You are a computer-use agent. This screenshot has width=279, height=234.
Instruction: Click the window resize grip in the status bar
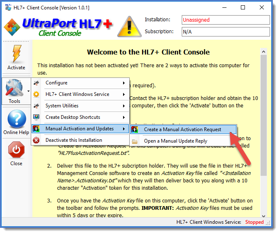click(268, 223)
